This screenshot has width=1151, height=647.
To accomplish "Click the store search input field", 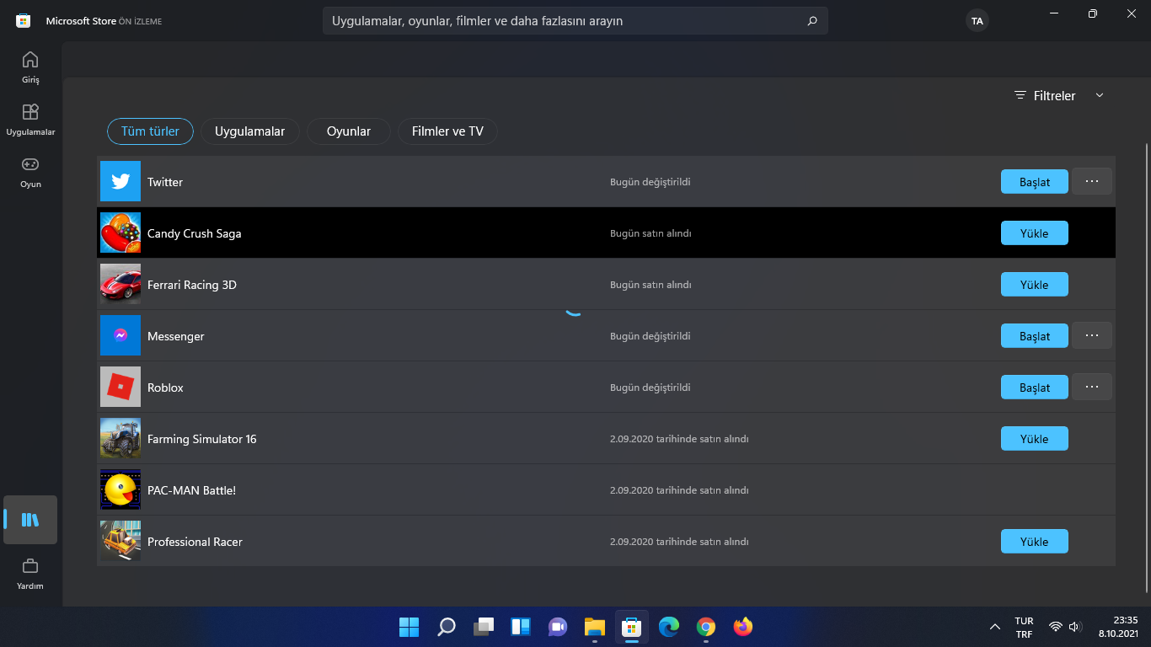I will (575, 21).
